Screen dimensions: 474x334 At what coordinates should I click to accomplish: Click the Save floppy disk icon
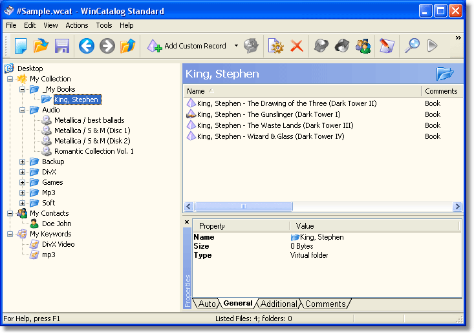pyautogui.click(x=62, y=46)
